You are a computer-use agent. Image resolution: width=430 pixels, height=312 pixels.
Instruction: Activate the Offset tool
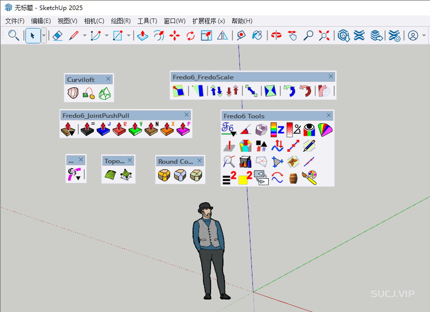[159, 35]
